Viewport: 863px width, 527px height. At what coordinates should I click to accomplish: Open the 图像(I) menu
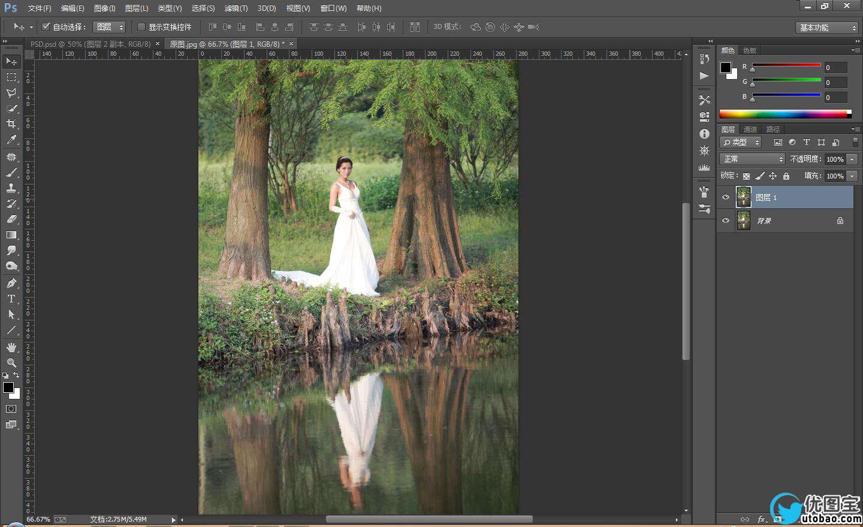[104, 8]
